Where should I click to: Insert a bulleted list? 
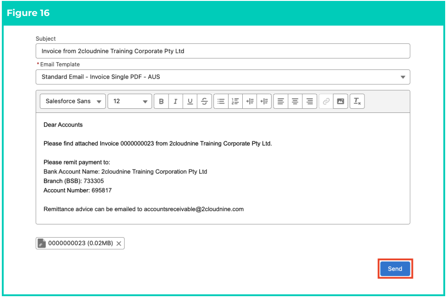(221, 101)
